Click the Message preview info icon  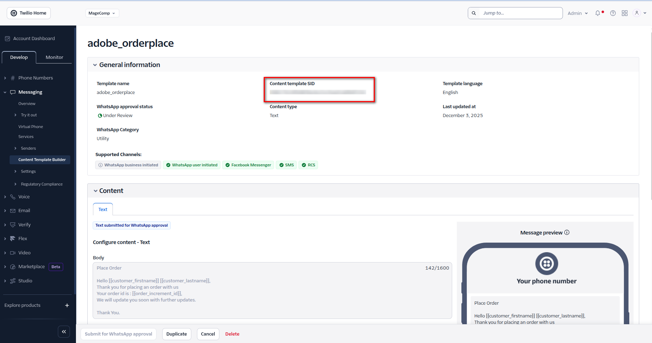[x=567, y=233]
